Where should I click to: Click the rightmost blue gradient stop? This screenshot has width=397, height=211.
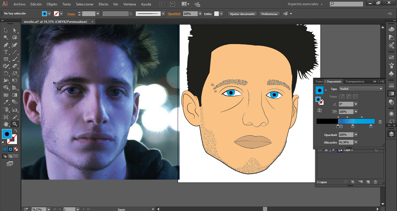[x=371, y=126]
